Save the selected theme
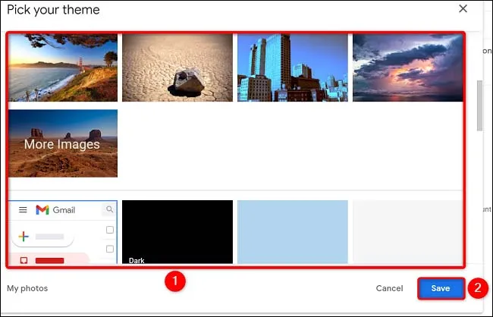493x317 pixels. tap(441, 288)
